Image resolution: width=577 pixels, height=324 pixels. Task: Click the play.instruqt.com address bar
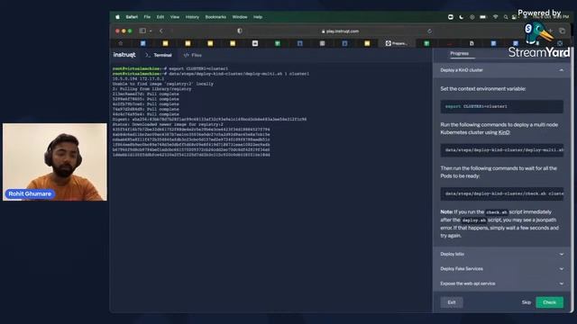[x=340, y=31]
